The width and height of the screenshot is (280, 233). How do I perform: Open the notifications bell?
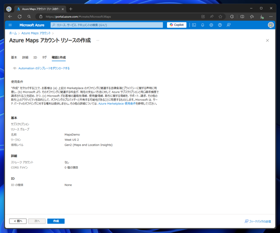coord(202,25)
